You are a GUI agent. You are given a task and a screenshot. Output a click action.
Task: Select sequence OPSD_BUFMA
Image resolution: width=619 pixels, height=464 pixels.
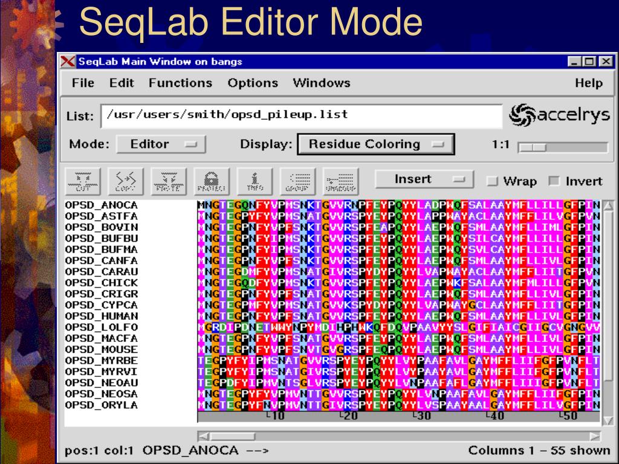pos(102,250)
